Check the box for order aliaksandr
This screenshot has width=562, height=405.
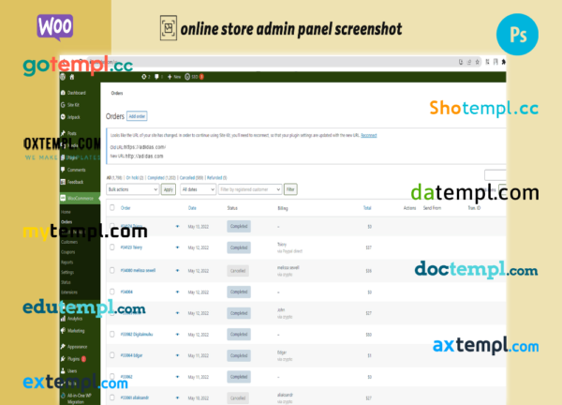[x=112, y=397]
